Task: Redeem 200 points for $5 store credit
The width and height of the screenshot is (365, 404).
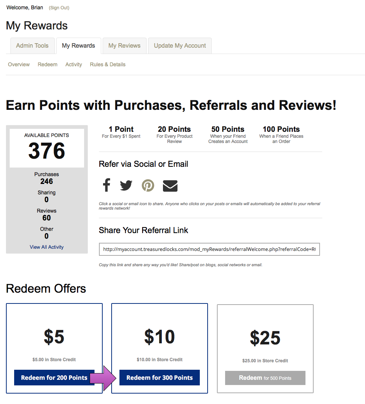Action: pos(54,377)
